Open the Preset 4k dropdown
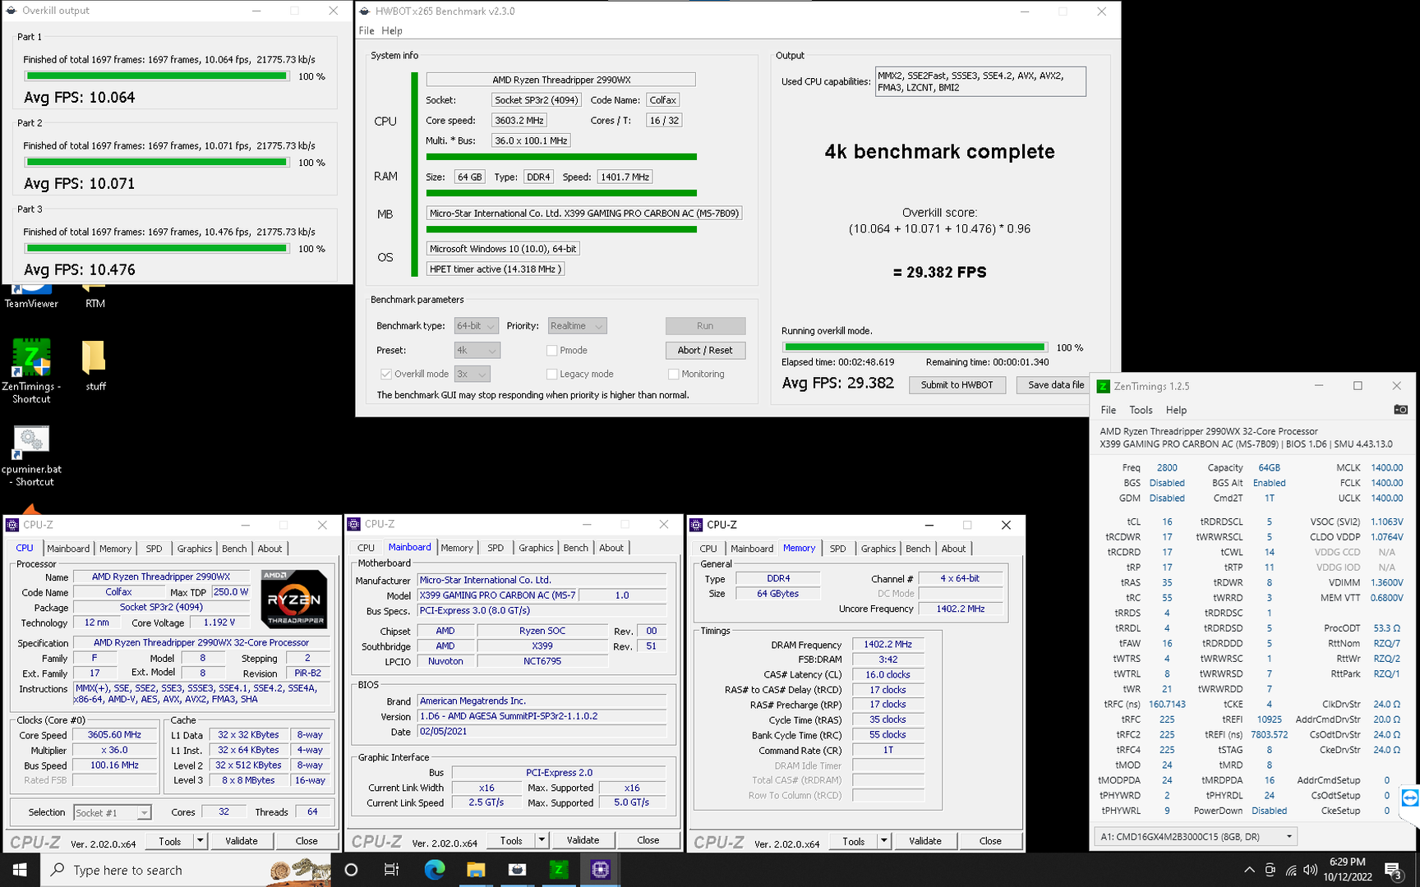Image resolution: width=1420 pixels, height=887 pixels. tap(477, 350)
